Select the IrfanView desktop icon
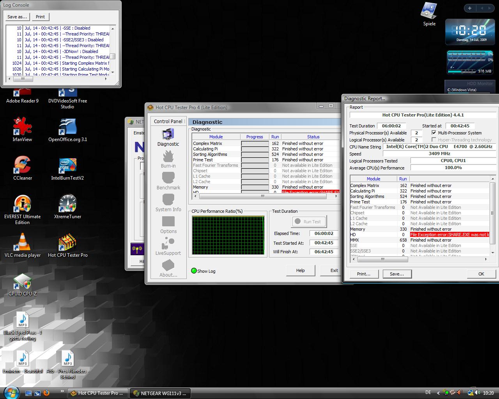The width and height of the screenshot is (499, 399). [x=22, y=129]
